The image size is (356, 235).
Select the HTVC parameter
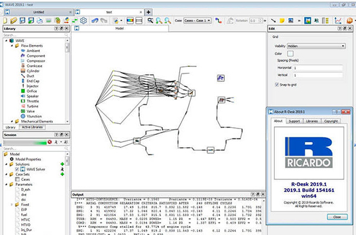(x=26, y=220)
